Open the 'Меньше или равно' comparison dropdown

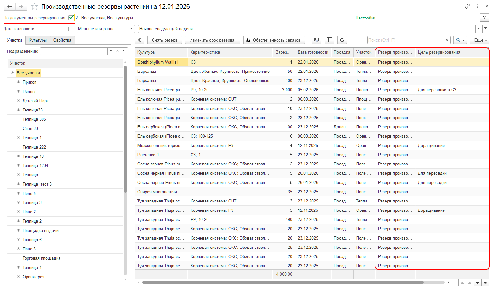click(131, 29)
